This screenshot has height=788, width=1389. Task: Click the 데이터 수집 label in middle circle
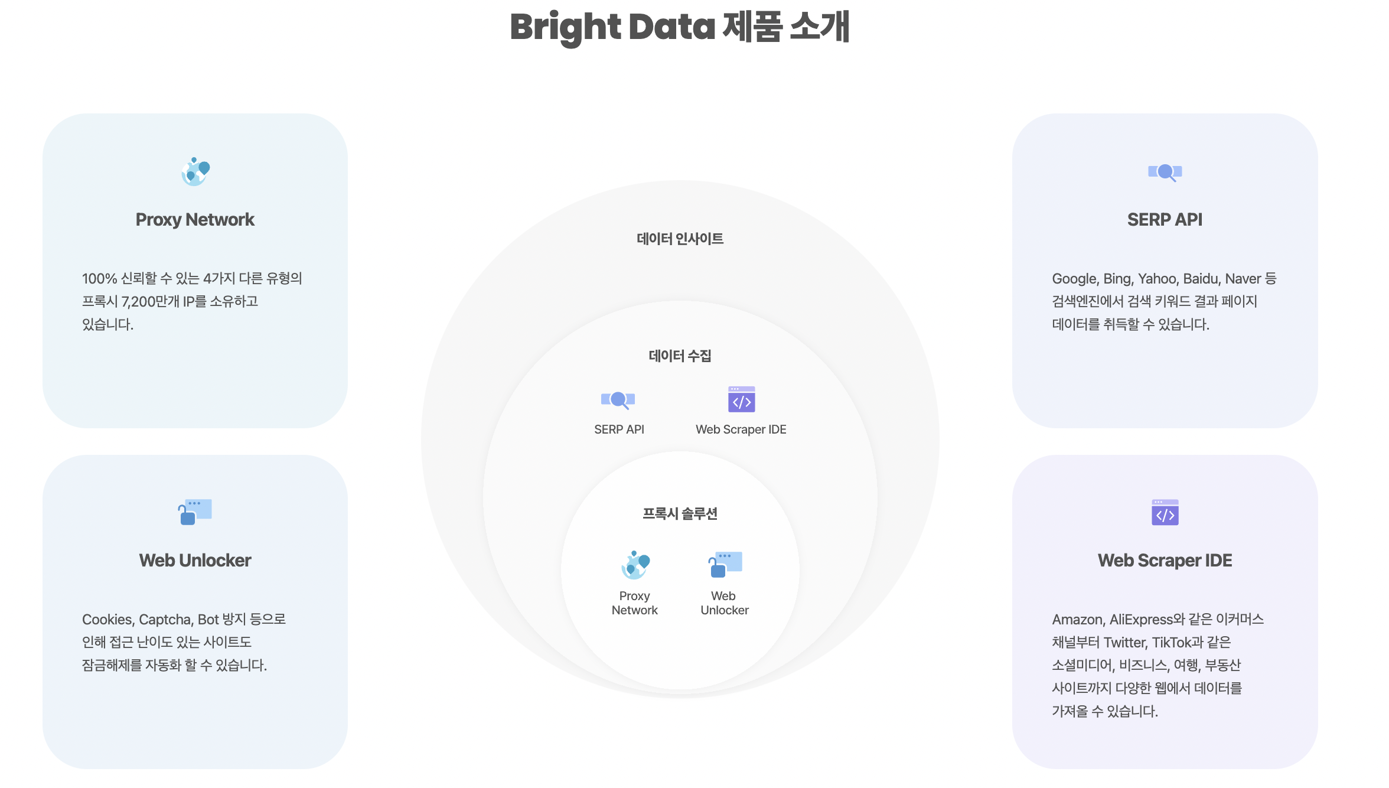680,356
